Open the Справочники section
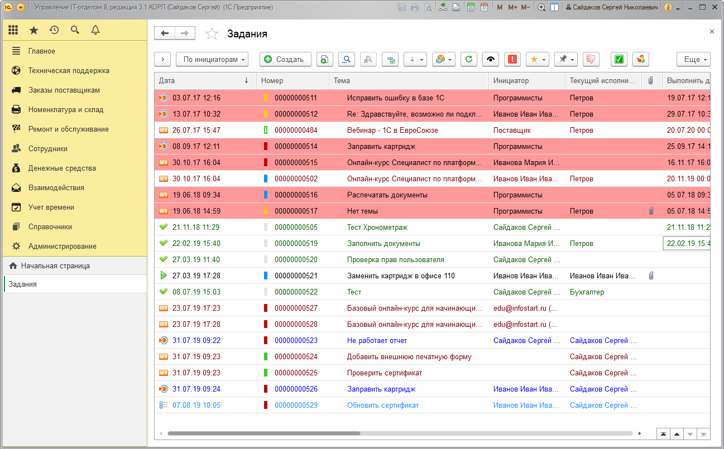This screenshot has height=449, width=724. pos(74,226)
